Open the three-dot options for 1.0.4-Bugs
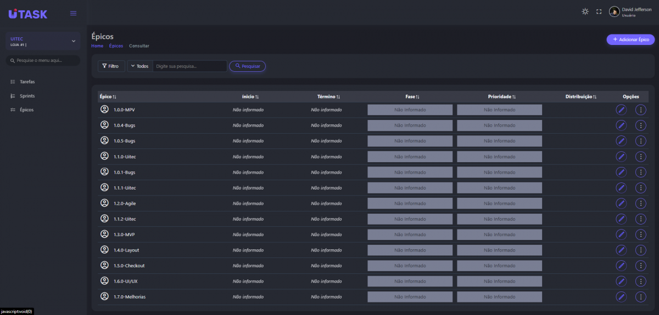Viewport: 659px width, 315px height. (640, 125)
